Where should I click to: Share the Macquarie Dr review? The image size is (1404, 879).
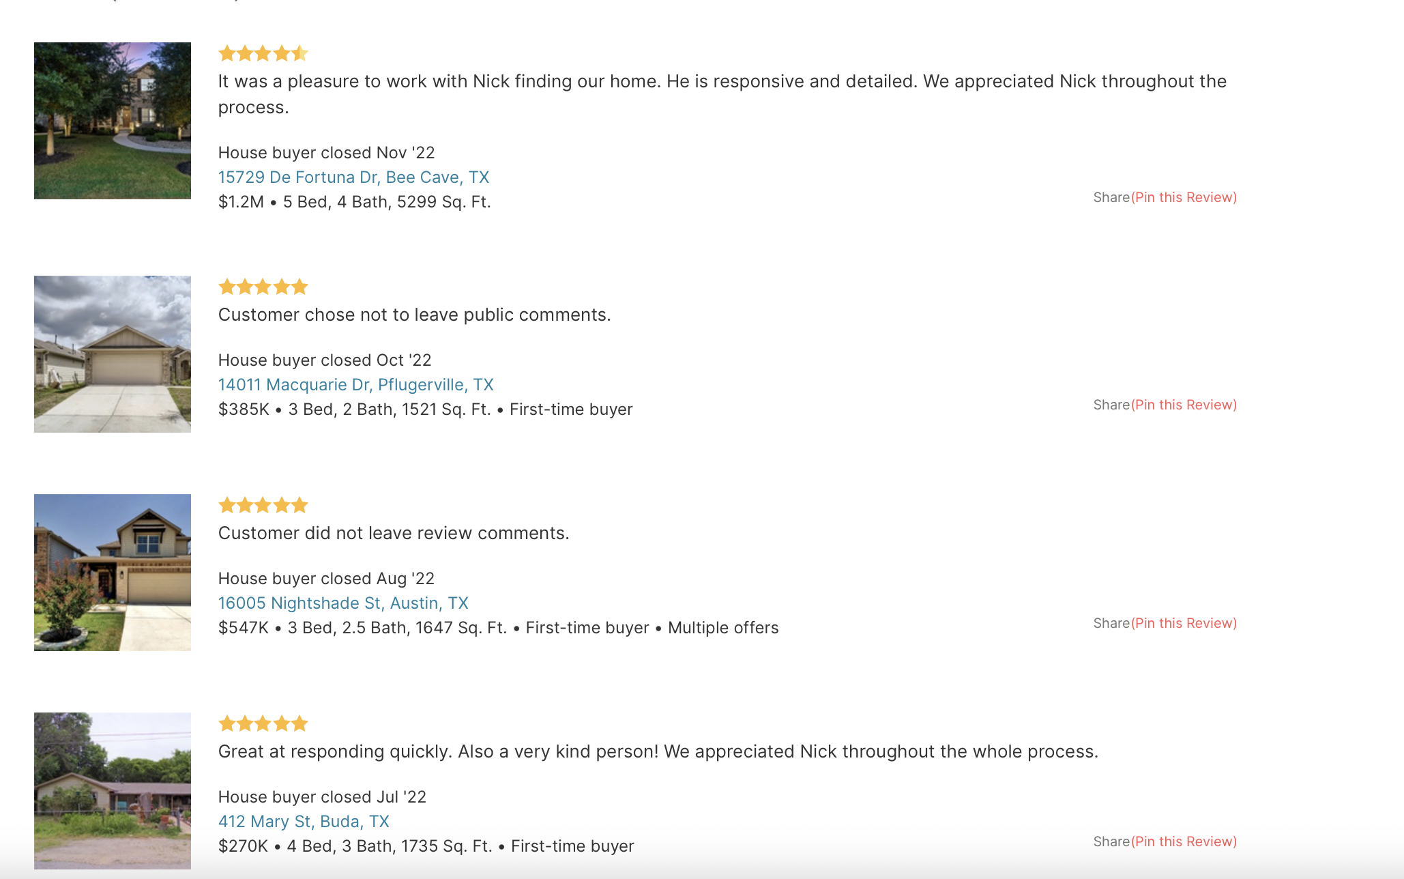point(1111,405)
